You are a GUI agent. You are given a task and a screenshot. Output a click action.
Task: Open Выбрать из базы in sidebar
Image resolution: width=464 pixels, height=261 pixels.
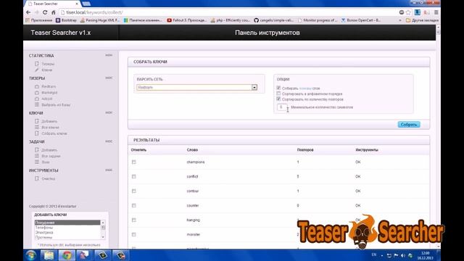pos(56,105)
